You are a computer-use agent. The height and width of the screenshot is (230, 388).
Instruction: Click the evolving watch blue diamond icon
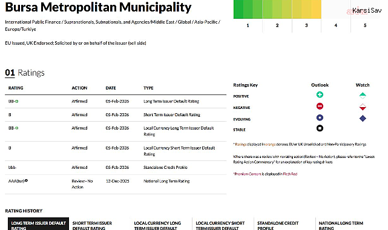coord(363,119)
